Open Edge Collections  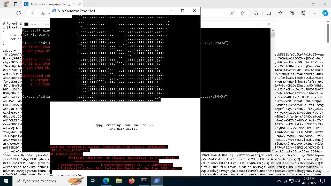[292, 13]
